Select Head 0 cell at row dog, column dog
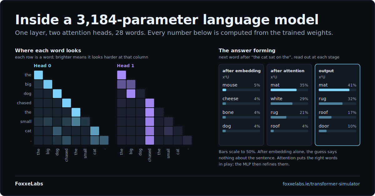 point(57,94)
